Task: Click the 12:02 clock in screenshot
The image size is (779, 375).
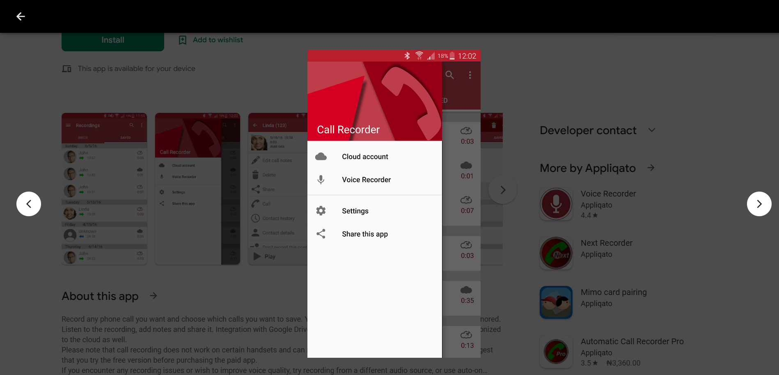Action: (x=467, y=56)
